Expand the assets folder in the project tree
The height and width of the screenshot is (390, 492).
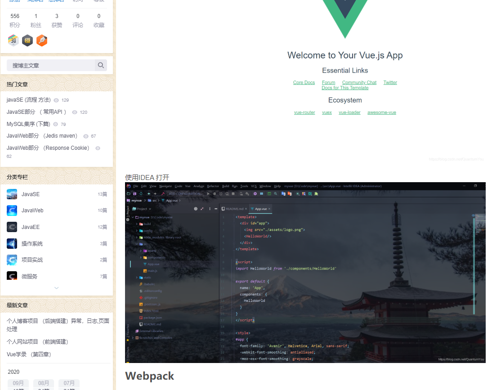tap(141, 251)
